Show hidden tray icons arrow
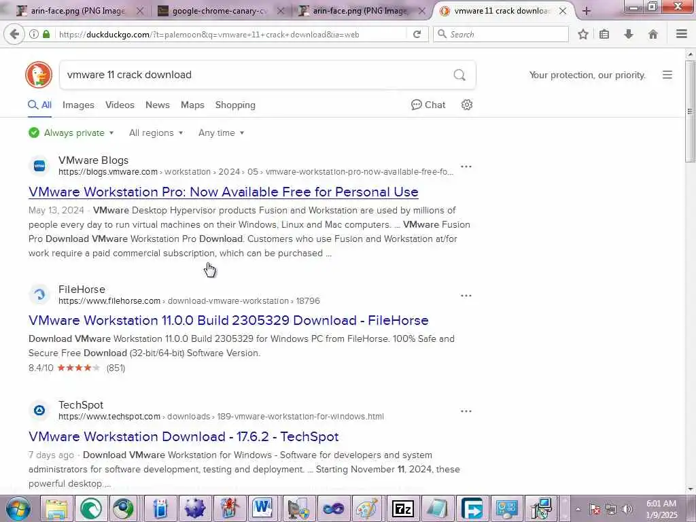 (x=578, y=509)
